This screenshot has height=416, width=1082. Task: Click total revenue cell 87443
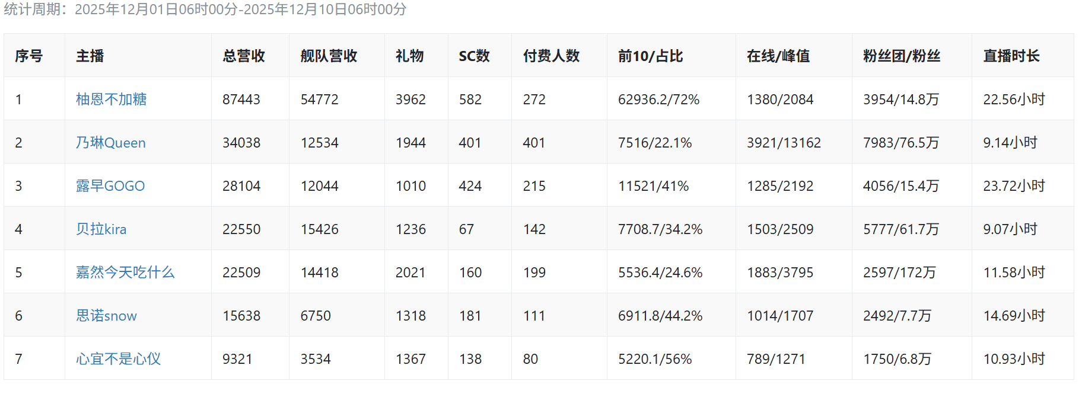click(241, 99)
